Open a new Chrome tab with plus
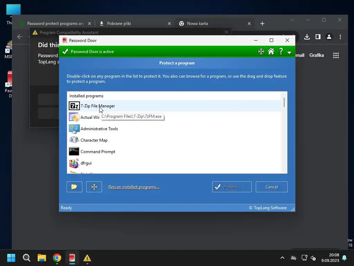The image size is (354, 266). click(x=262, y=24)
